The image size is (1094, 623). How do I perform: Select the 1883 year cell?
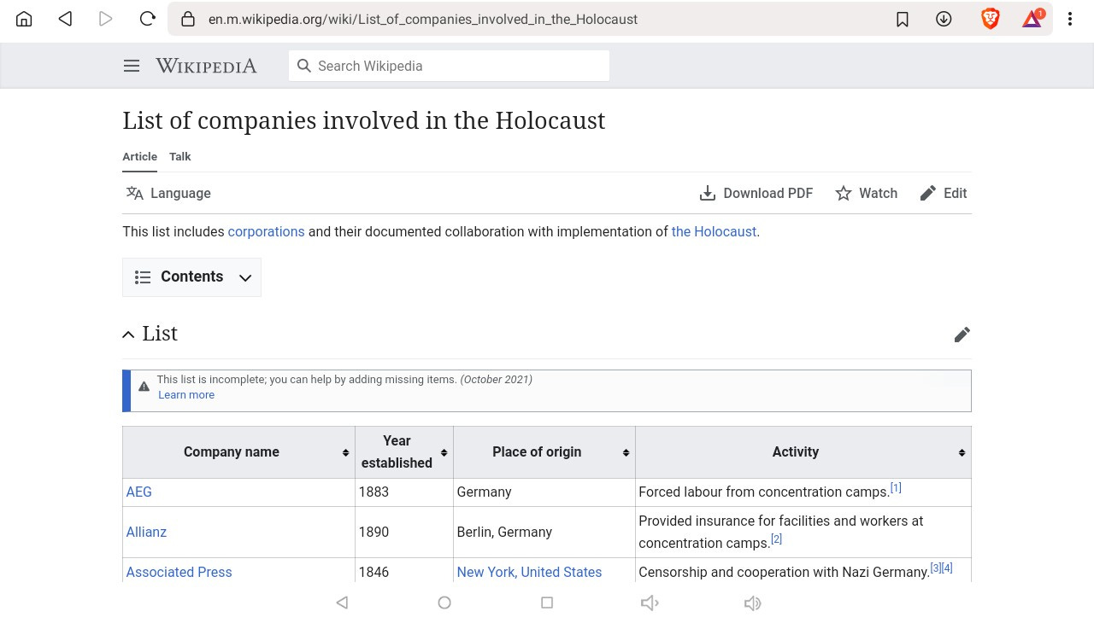404,492
